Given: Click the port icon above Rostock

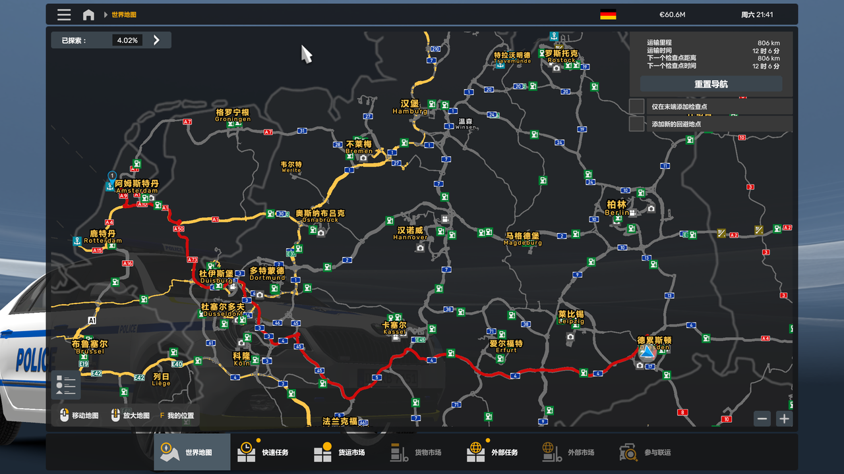Looking at the screenshot, I should (x=555, y=36).
